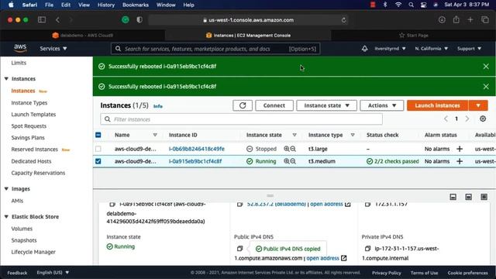Open Instance state dropdown

[326, 105]
